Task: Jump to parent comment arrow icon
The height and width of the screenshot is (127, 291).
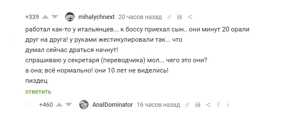Action: (x=218, y=105)
